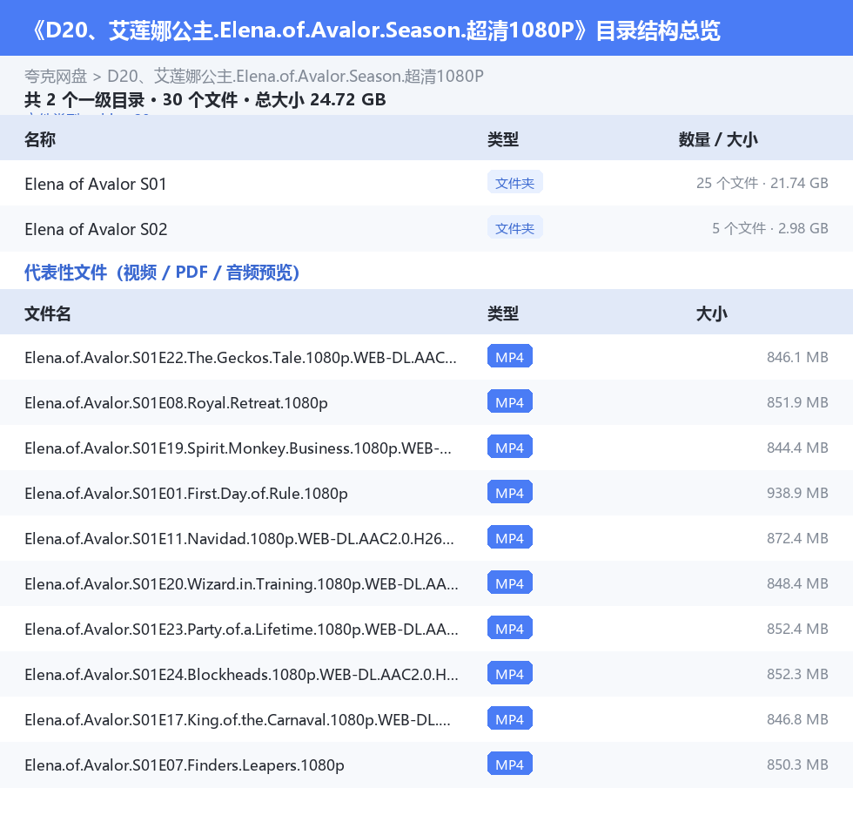Click size value '850.3 MB'

tap(797, 764)
